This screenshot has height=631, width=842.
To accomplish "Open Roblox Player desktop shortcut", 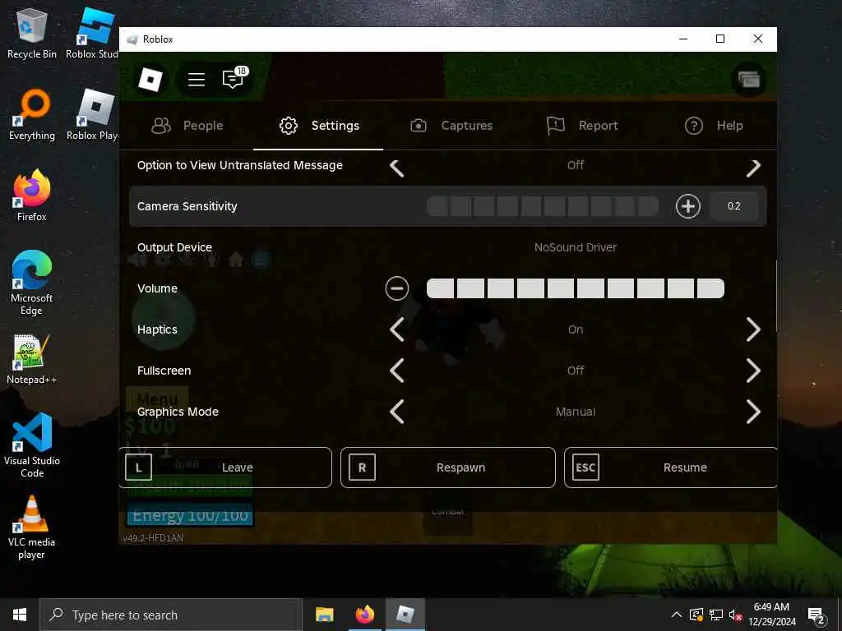I will (x=92, y=115).
